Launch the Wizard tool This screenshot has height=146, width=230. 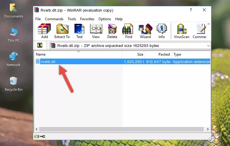(x=145, y=31)
